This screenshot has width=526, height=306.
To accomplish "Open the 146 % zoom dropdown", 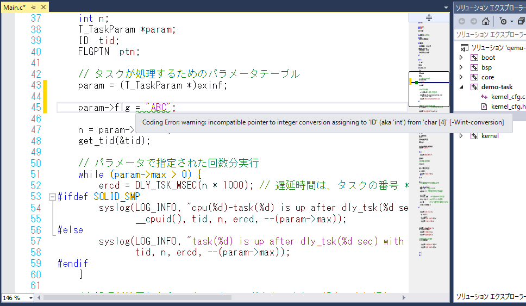I will click(x=30, y=298).
